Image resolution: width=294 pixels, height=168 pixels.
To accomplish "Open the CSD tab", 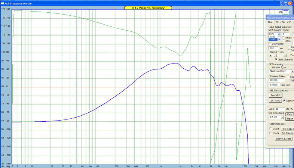I will coord(289,22).
